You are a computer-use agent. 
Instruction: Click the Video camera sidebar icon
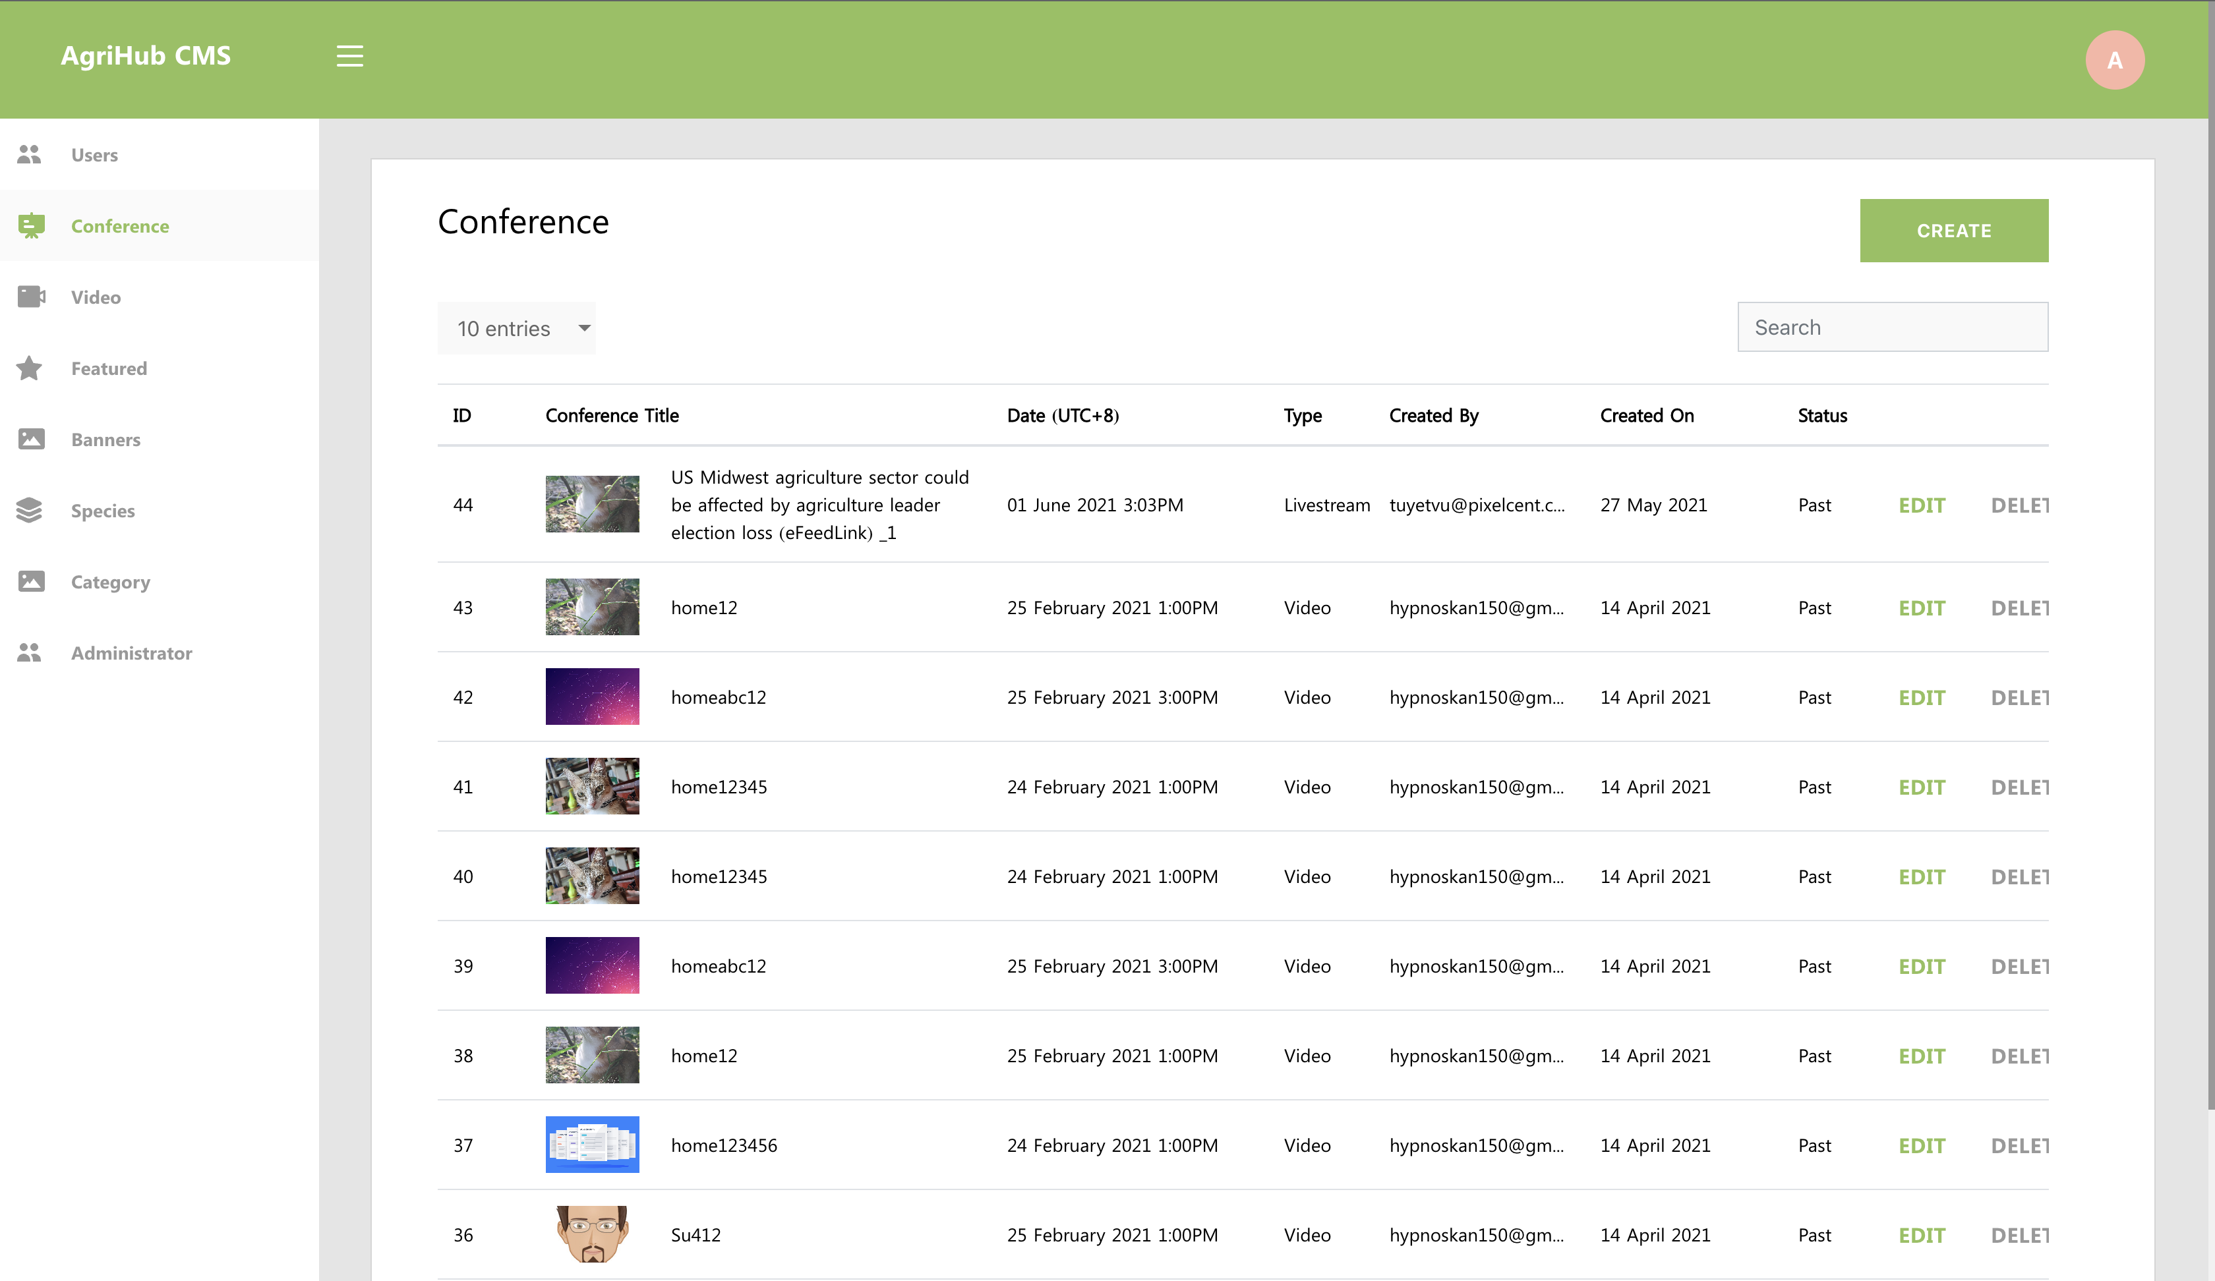[x=31, y=297]
